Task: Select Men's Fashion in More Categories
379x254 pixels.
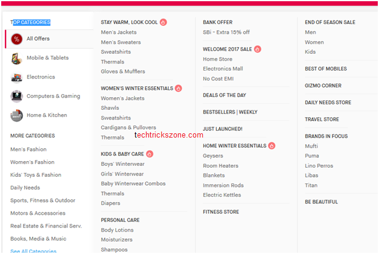Action: (28, 150)
